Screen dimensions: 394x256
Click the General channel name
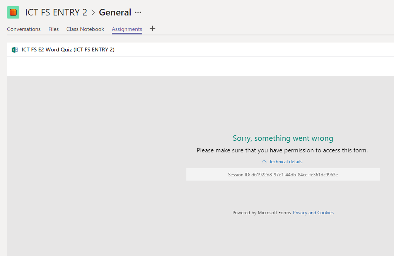115,12
